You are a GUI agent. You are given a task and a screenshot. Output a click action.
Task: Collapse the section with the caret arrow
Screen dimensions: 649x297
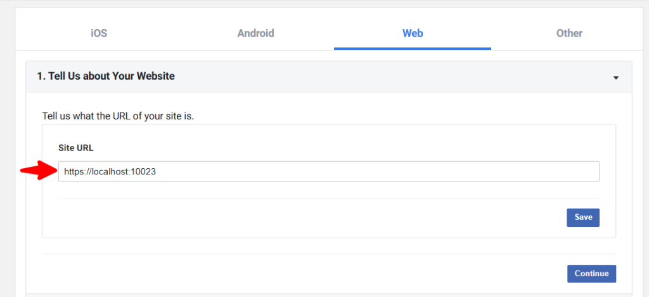(x=615, y=78)
